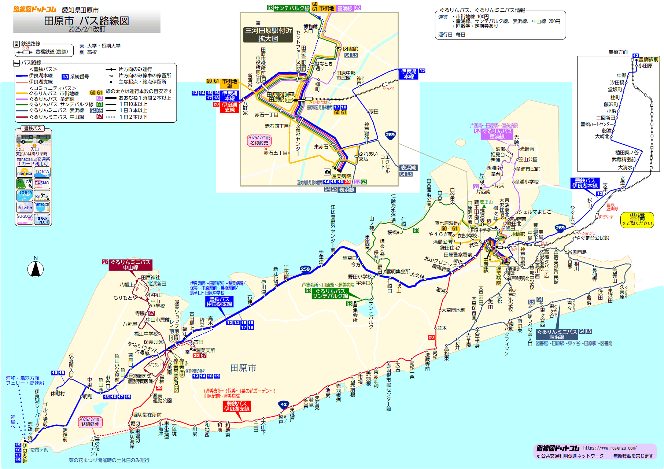This screenshot has height=469, width=664.
Task: Click the blue 13 系統番号 badge in legend
Action: click(65, 77)
